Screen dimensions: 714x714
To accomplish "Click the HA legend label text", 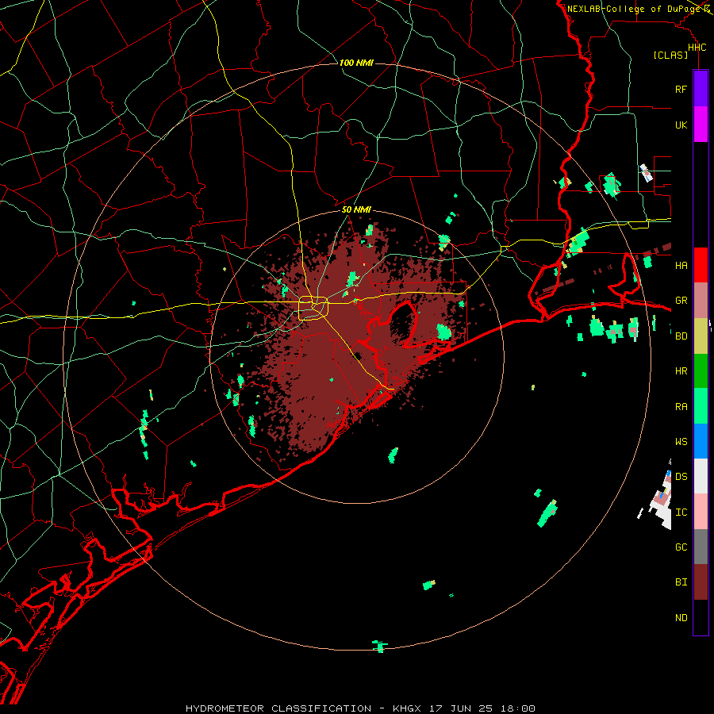I will coord(681,265).
